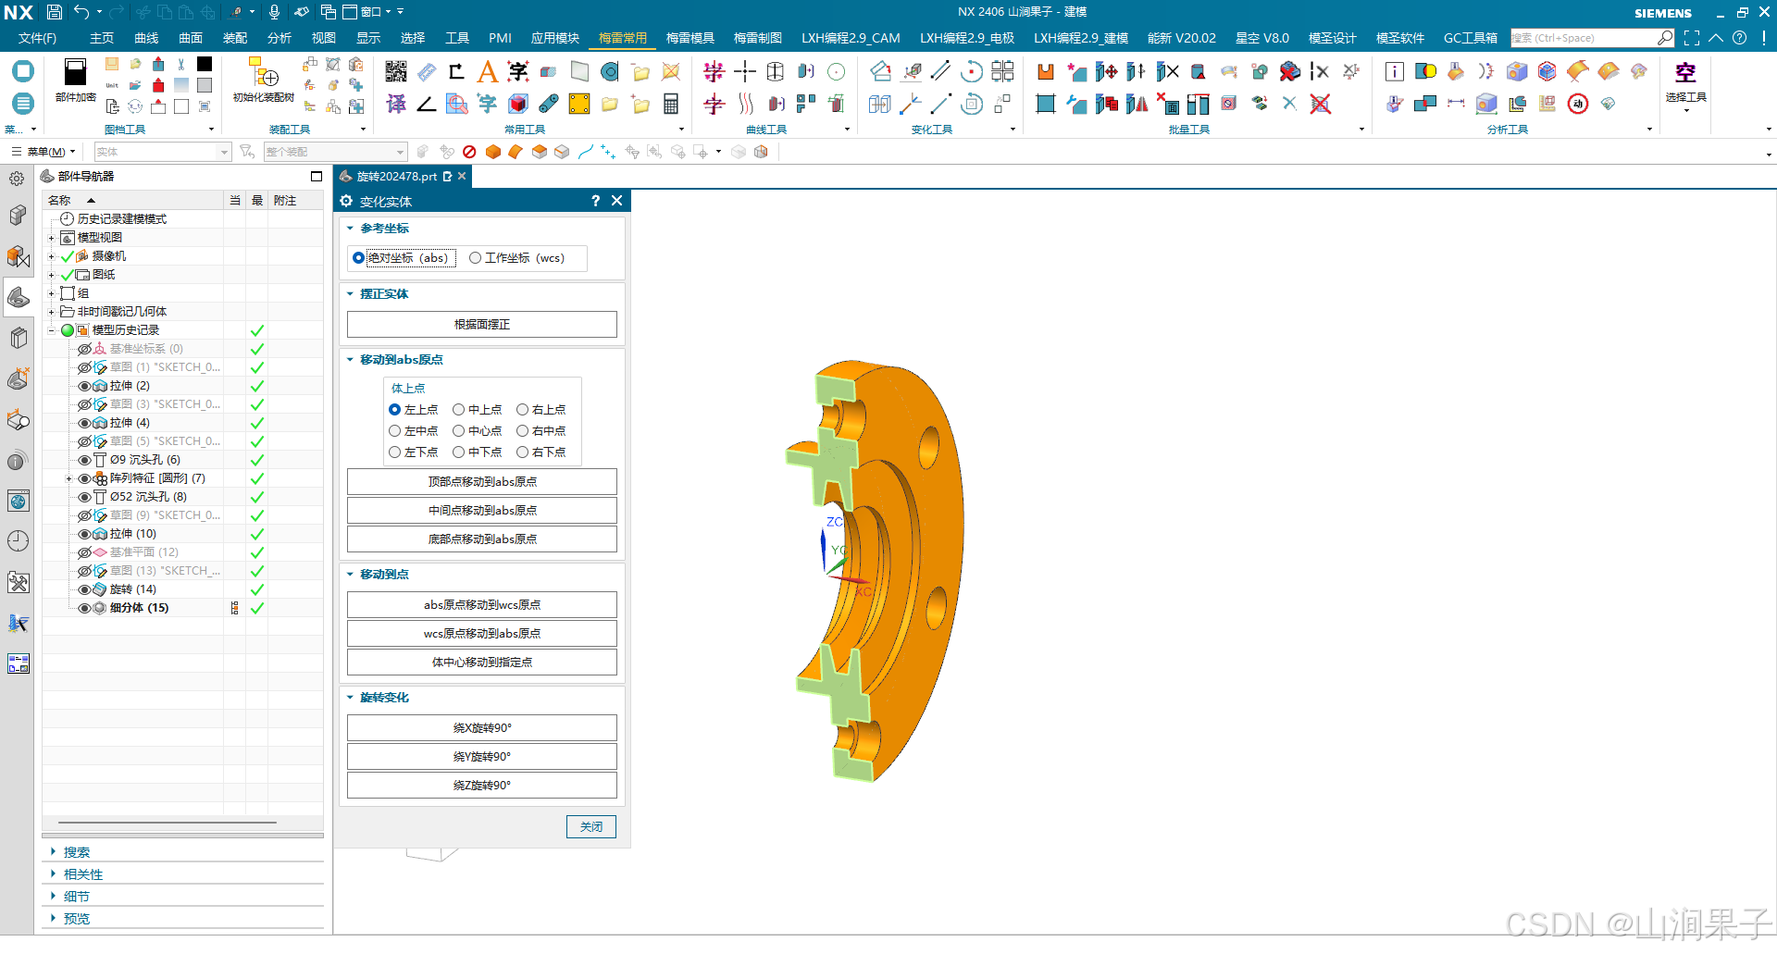Image resolution: width=1777 pixels, height=954 pixels.
Task: Click the 初始化装配树 assembly tree icon
Action: (263, 73)
